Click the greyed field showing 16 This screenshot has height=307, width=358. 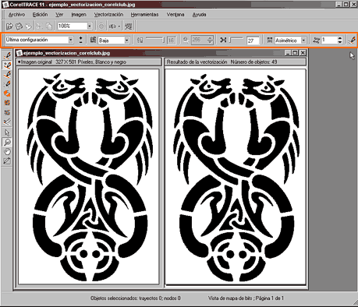tap(171, 41)
